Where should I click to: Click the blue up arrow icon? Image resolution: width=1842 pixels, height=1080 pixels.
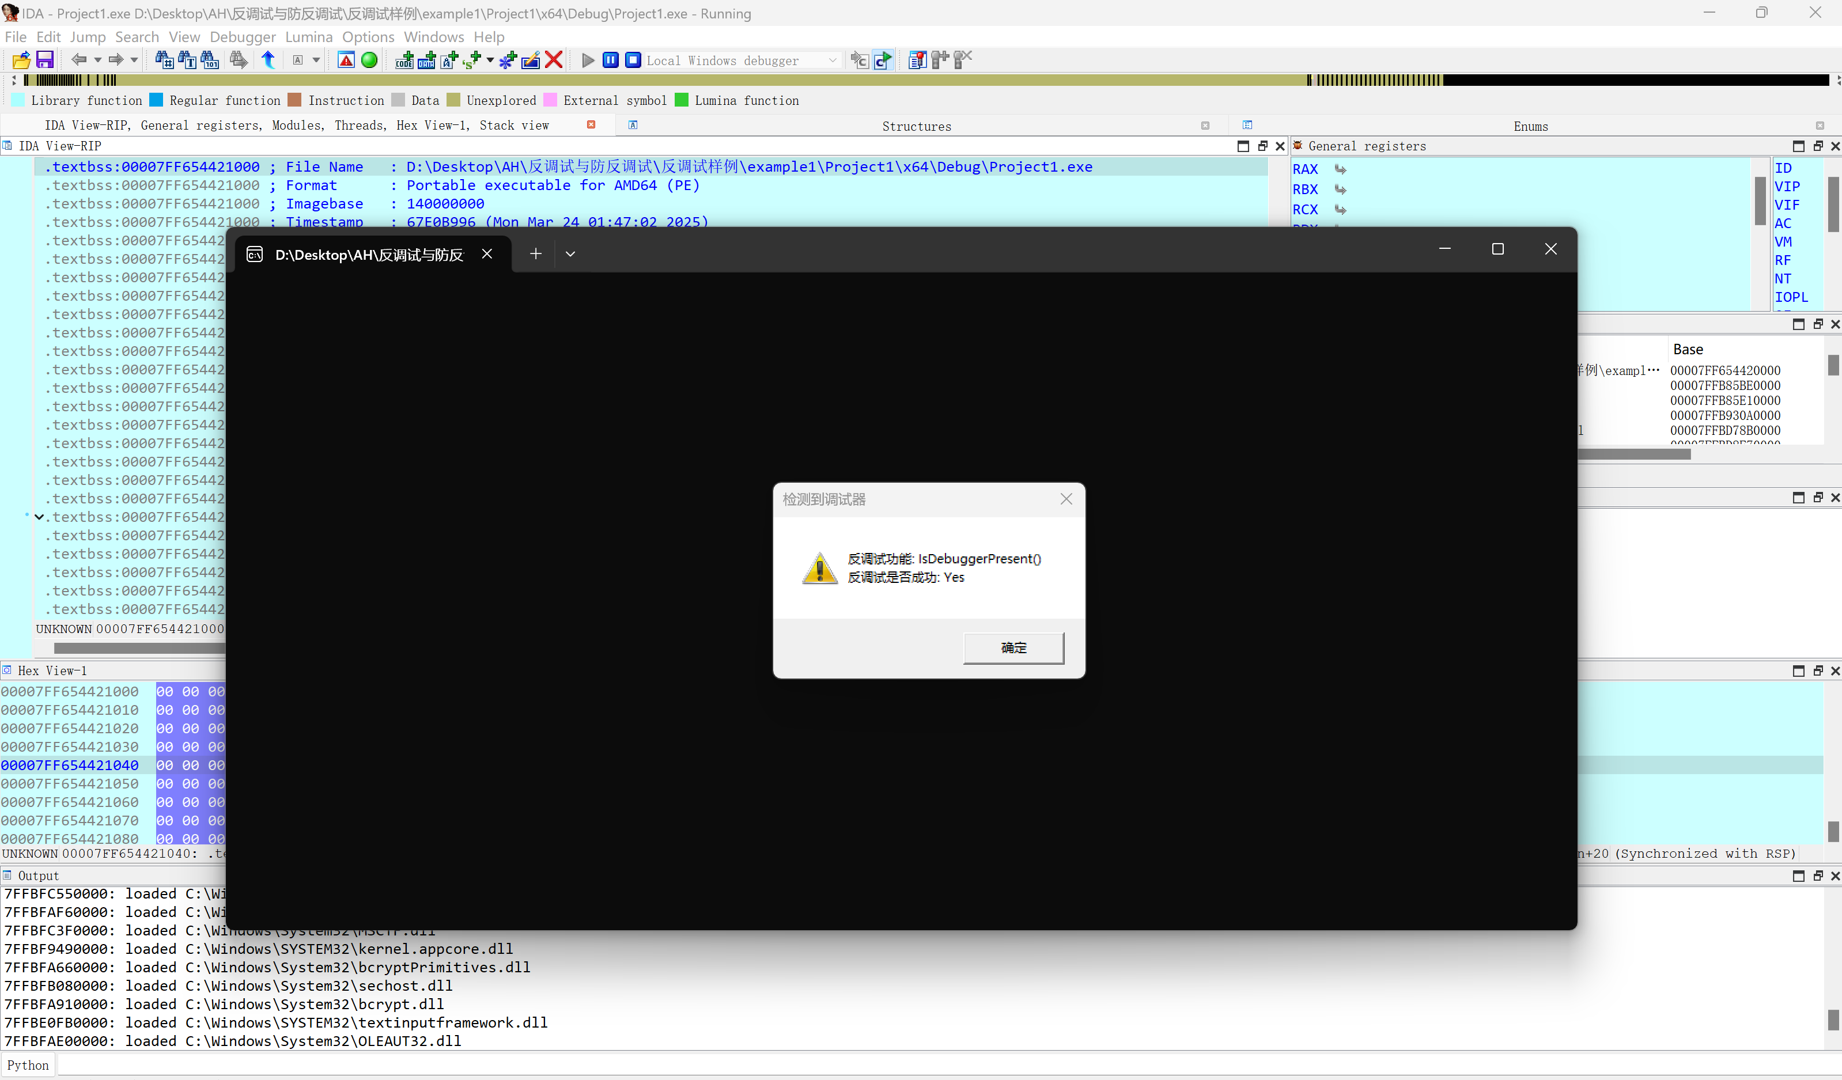click(268, 60)
